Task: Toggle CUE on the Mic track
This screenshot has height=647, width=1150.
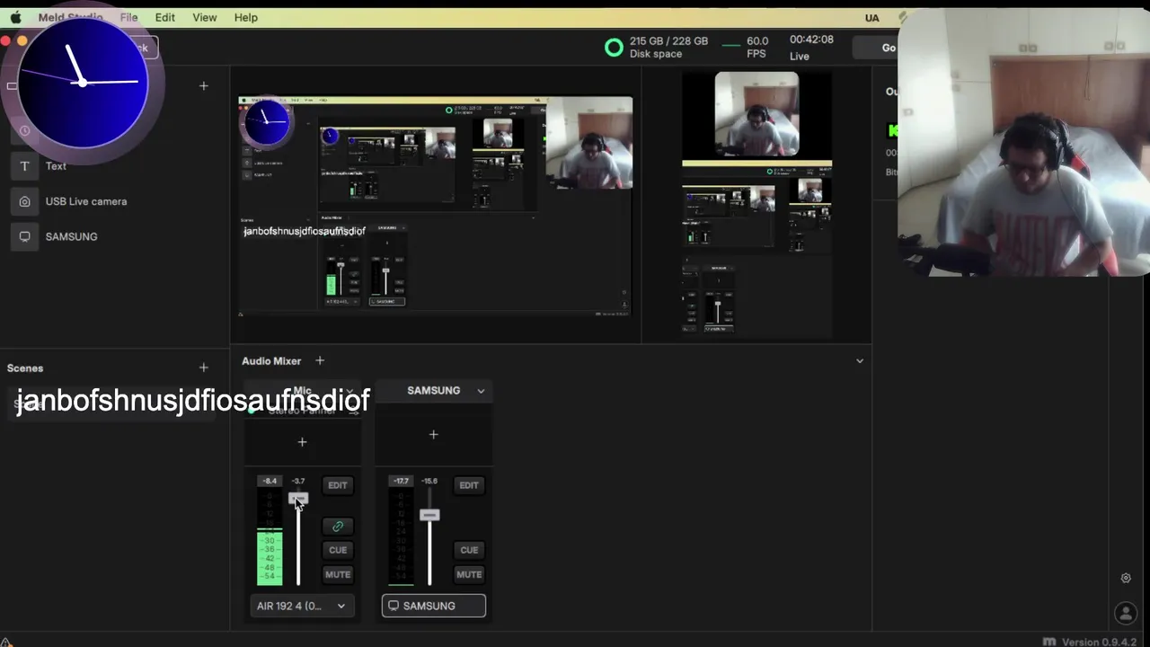Action: [x=338, y=550]
